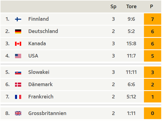Click the Kanada team name

pyautogui.click(x=37, y=44)
